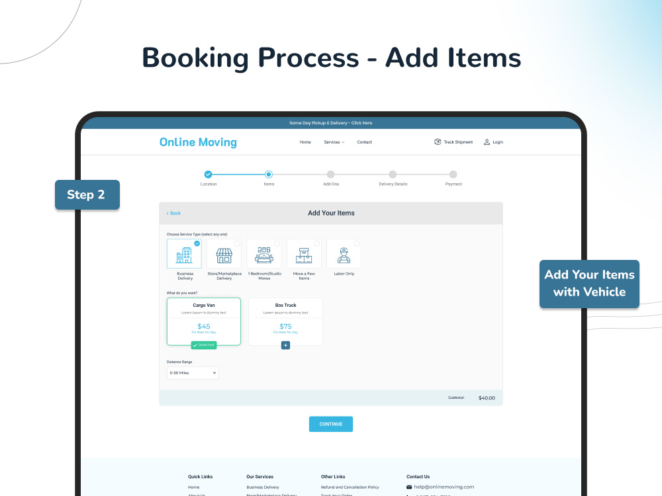Select the 1 Bedroom/Studio Moves bed icon
The height and width of the screenshot is (496, 662).
click(264, 255)
